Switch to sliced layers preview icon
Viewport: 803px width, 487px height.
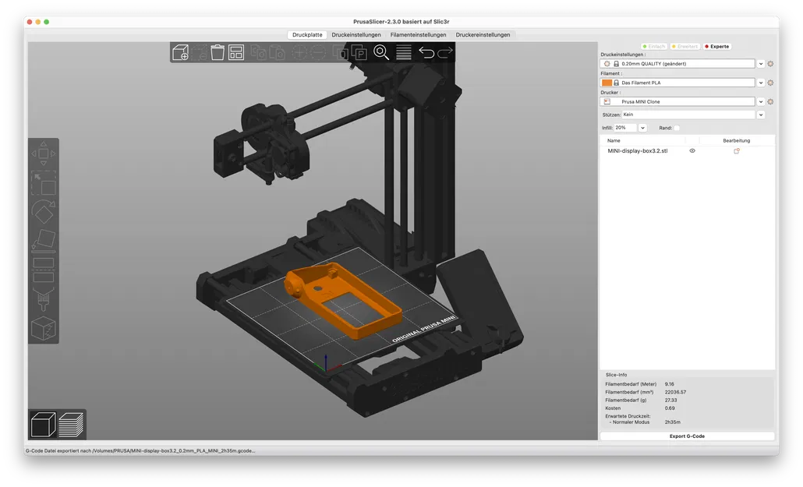[71, 425]
